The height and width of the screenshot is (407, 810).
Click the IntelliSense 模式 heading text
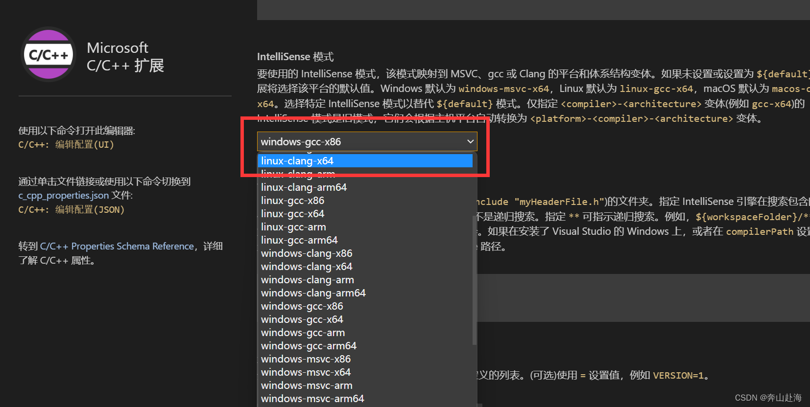[295, 57]
